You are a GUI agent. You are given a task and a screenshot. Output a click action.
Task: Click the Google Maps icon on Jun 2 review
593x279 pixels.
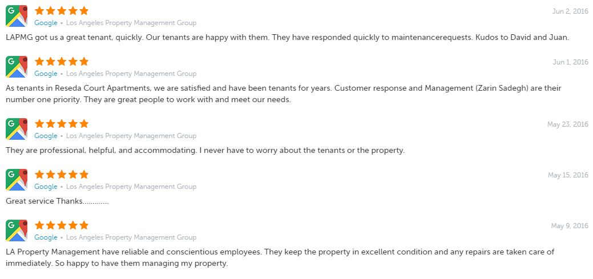(17, 16)
